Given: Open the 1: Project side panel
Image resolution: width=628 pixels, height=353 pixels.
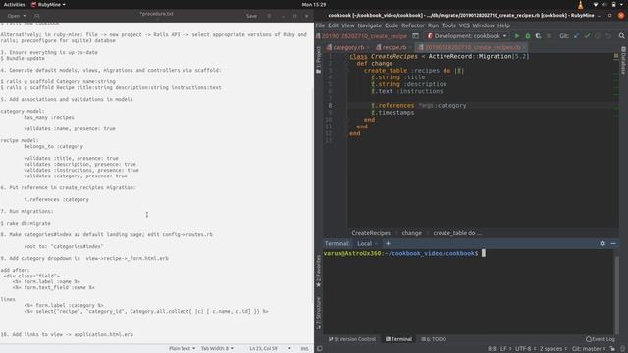Looking at the screenshot, I should [318, 59].
